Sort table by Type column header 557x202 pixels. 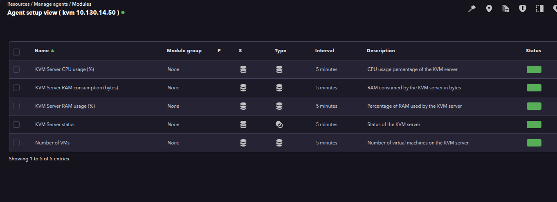pyautogui.click(x=281, y=51)
